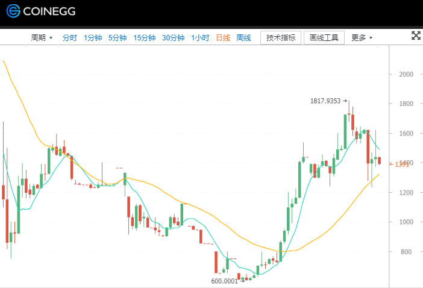This screenshot has width=423, height=288.
Task: Switch to the 1分钟 interval
Action: point(93,38)
